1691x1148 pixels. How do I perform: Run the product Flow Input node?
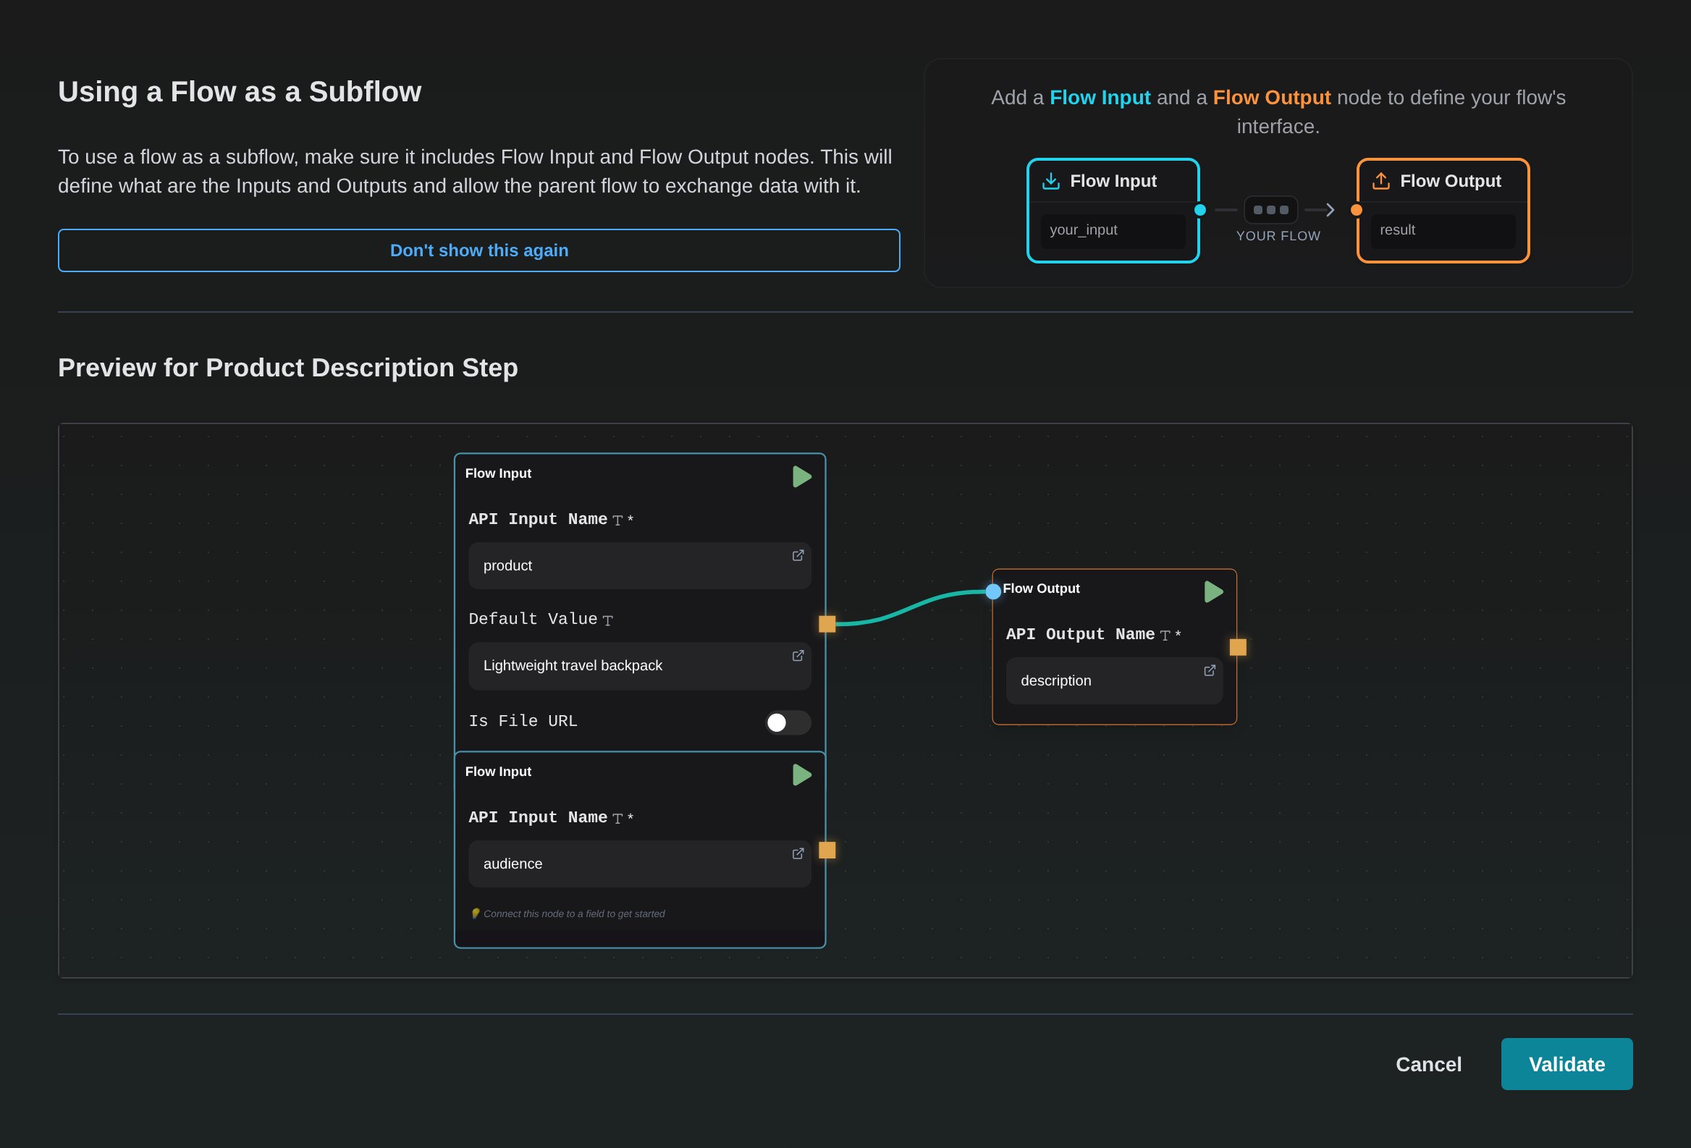pyautogui.click(x=802, y=477)
